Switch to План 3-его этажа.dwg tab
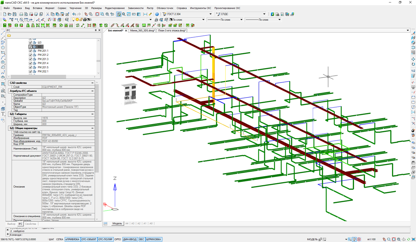 pyautogui.click(x=172, y=31)
